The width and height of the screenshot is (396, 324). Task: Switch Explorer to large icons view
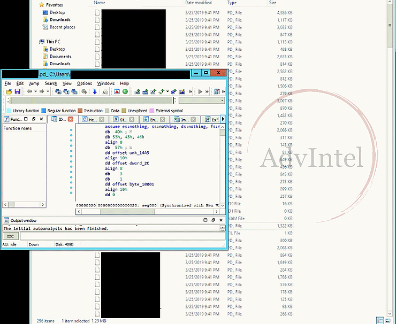click(x=387, y=320)
